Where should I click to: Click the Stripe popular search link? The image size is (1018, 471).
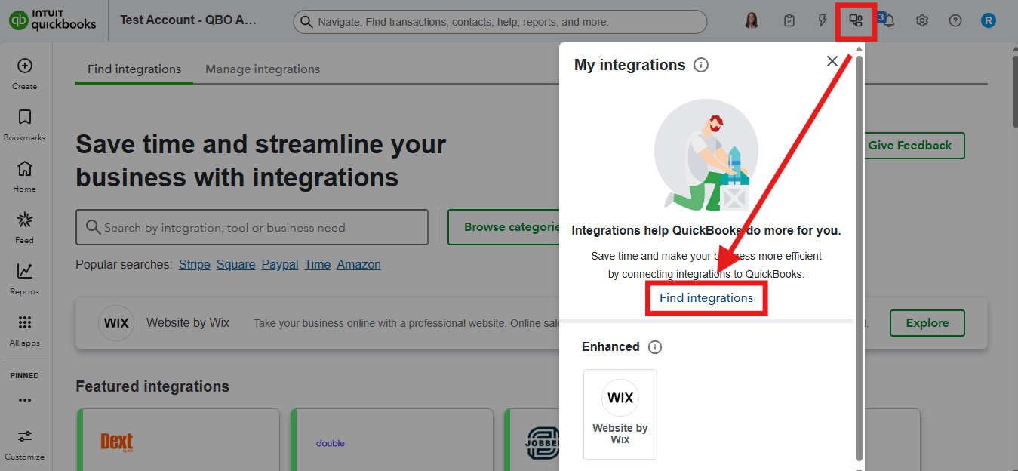tap(194, 265)
